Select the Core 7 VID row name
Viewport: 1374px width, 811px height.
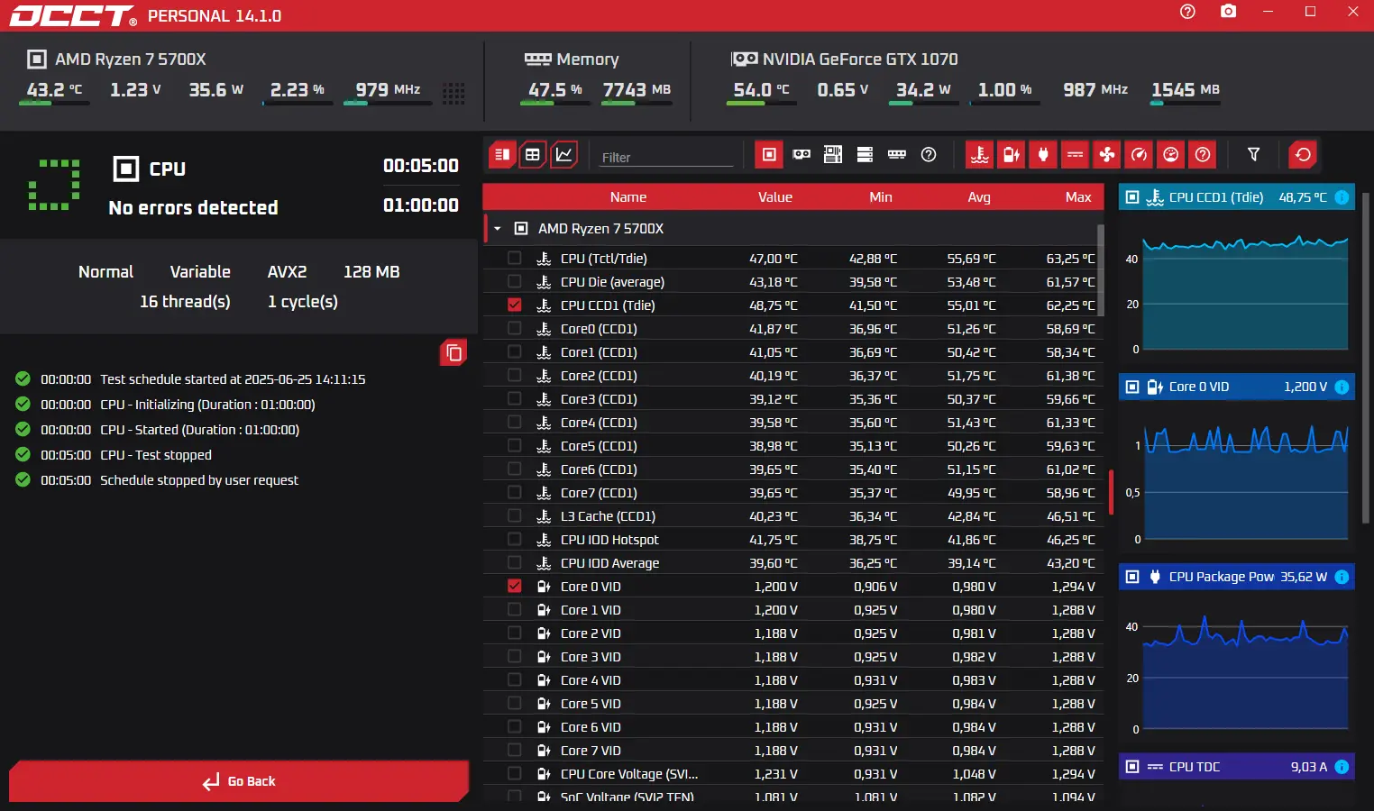[x=591, y=751]
